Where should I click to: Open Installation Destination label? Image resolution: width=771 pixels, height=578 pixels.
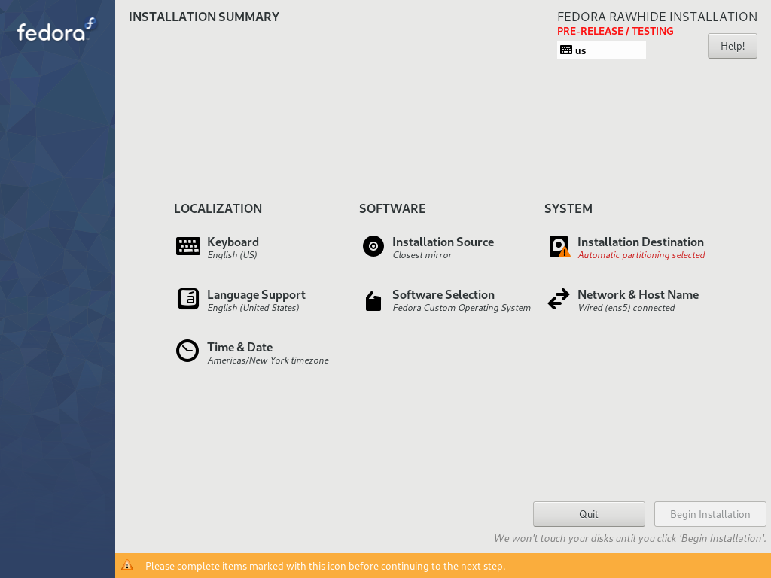click(x=640, y=242)
